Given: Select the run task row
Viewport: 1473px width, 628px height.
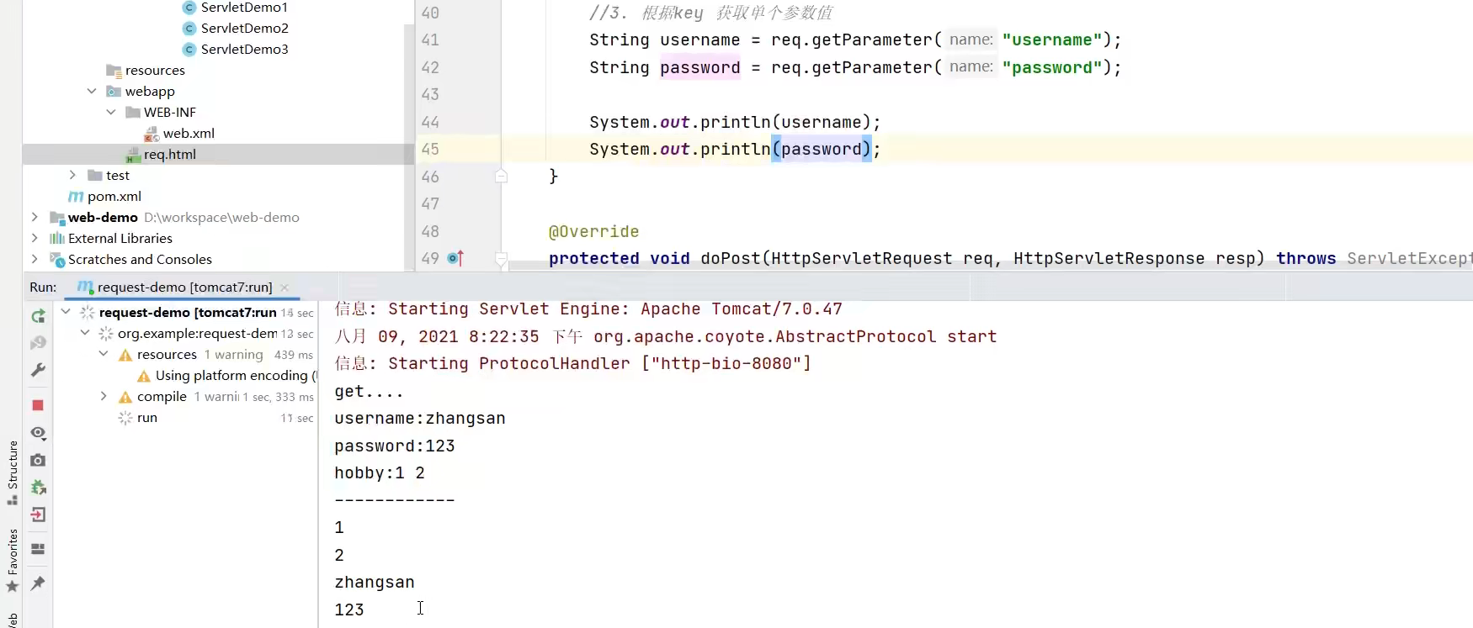Looking at the screenshot, I should tap(147, 417).
